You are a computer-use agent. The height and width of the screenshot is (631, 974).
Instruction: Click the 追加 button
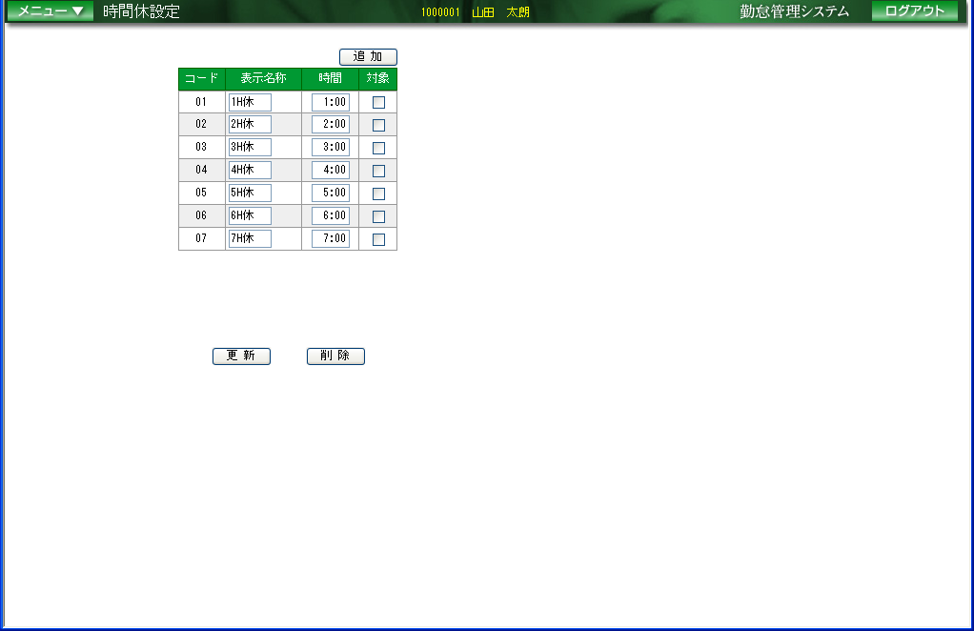click(368, 56)
